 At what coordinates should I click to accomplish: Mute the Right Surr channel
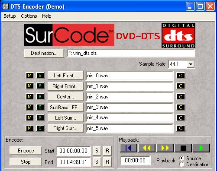click(x=30, y=128)
